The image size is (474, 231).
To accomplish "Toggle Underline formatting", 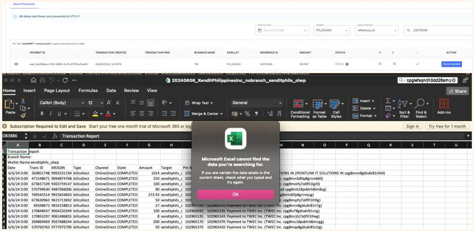I will tap(60, 114).
